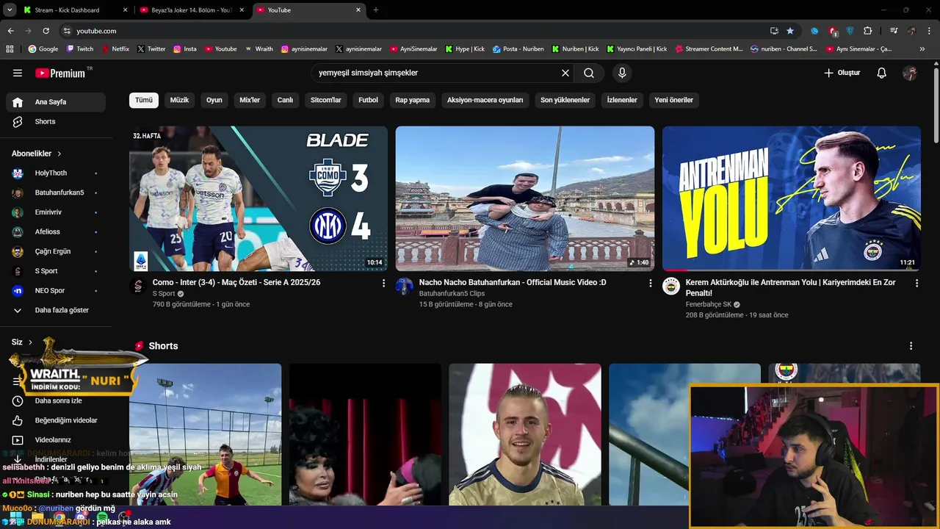Open Shorts shelf more options
Image resolution: width=940 pixels, height=529 pixels.
911,346
